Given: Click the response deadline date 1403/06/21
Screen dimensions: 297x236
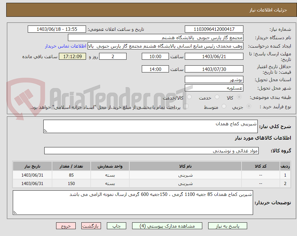Looking at the screenshot, I should [x=214, y=56].
